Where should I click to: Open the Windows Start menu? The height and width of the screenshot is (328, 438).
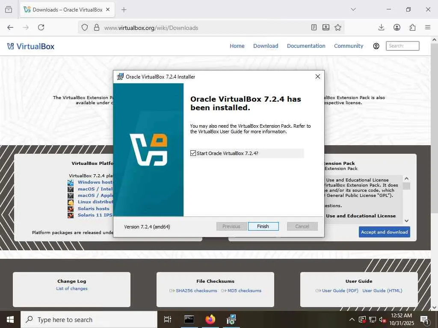[x=10, y=319]
